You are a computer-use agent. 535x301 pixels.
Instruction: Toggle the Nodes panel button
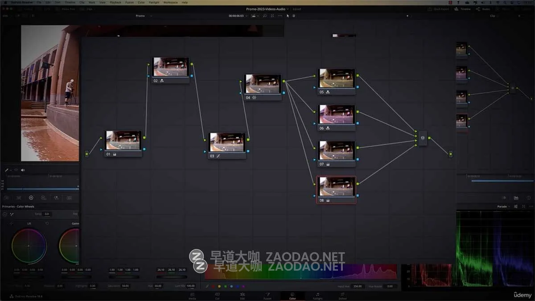[x=483, y=9]
